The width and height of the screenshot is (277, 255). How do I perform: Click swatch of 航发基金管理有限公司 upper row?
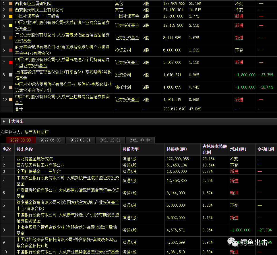pos(11,50)
